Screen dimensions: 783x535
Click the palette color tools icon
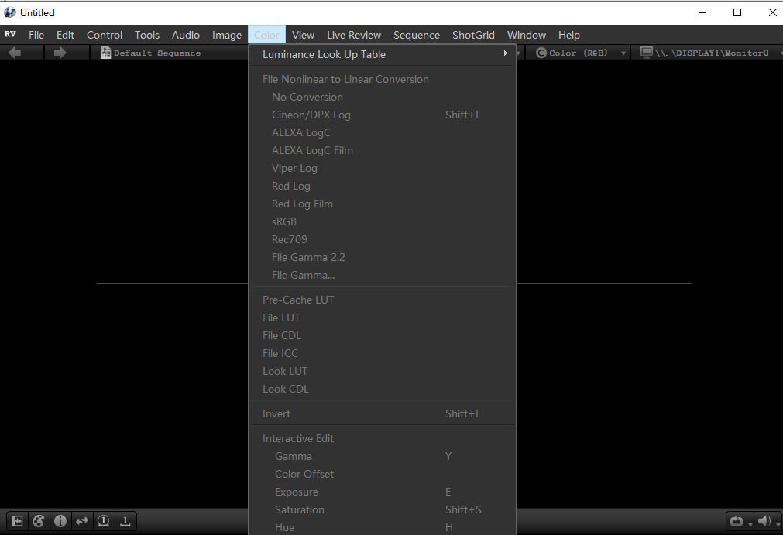39,521
